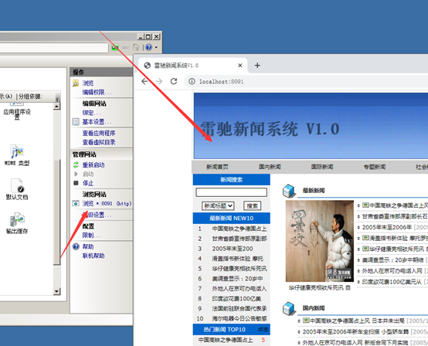Click the black Stop square icon
Viewport: 428px width, 346px height.
pyautogui.click(x=76, y=183)
